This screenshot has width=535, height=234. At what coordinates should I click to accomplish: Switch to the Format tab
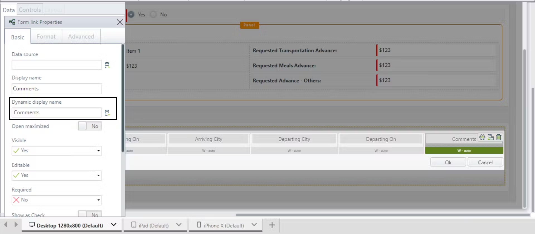coord(46,37)
